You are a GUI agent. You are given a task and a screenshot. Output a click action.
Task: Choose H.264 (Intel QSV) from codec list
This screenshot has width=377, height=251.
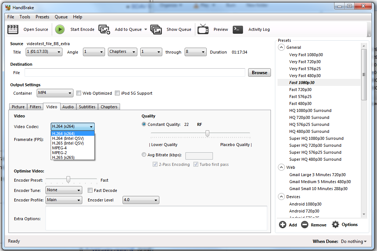point(73,138)
